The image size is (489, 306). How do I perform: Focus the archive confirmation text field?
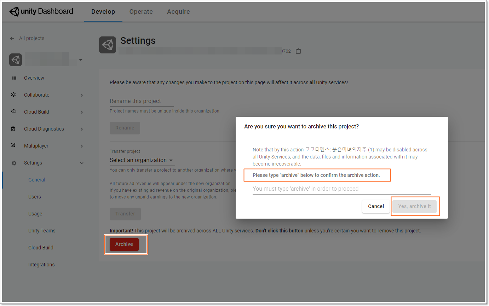click(341, 189)
